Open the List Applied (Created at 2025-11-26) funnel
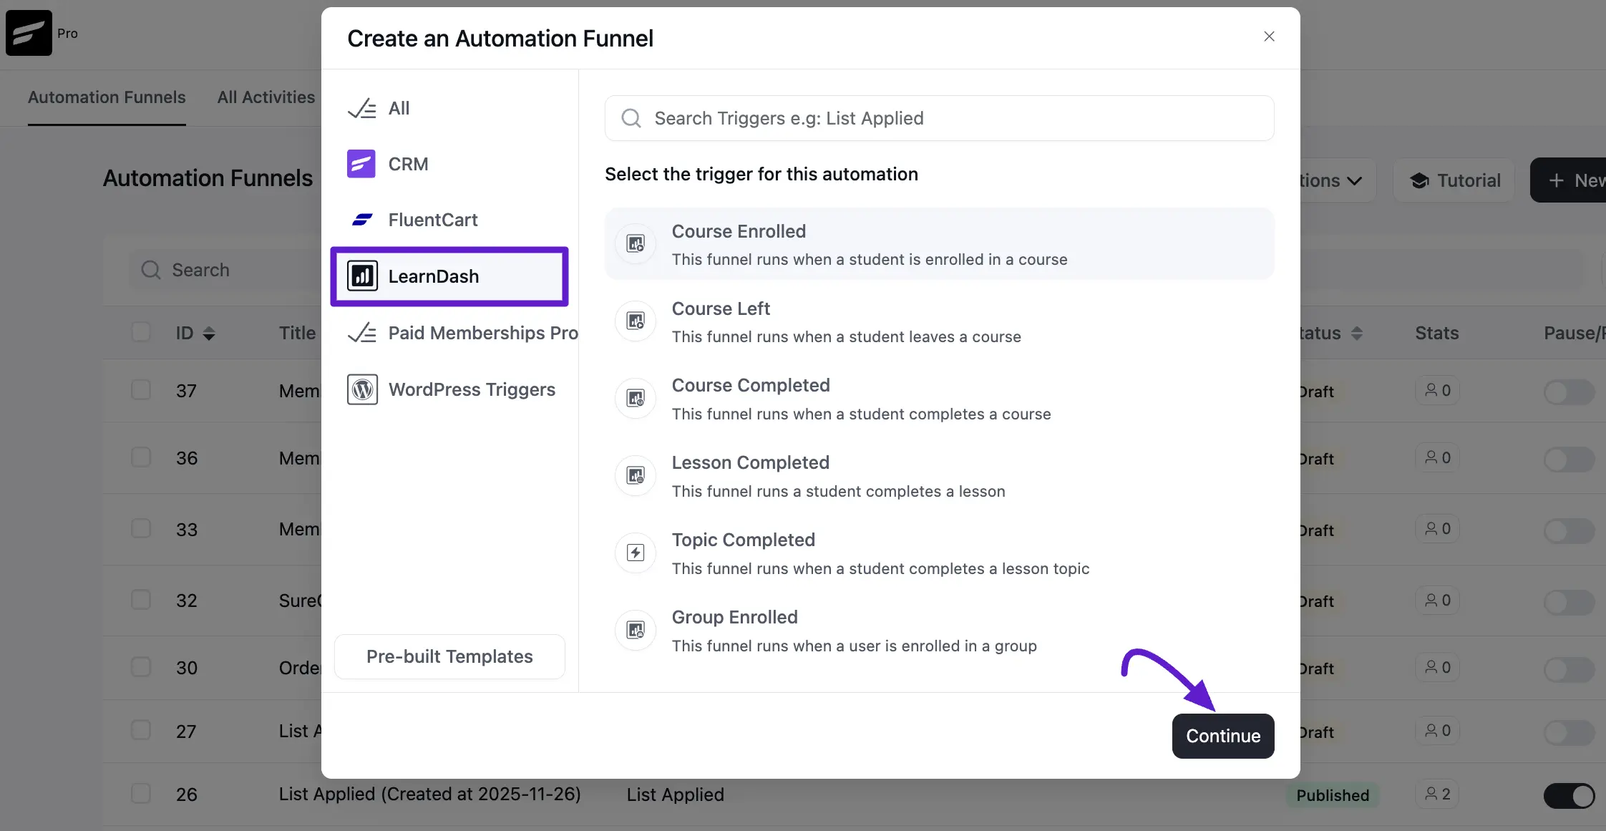This screenshot has width=1606, height=831. [x=429, y=794]
